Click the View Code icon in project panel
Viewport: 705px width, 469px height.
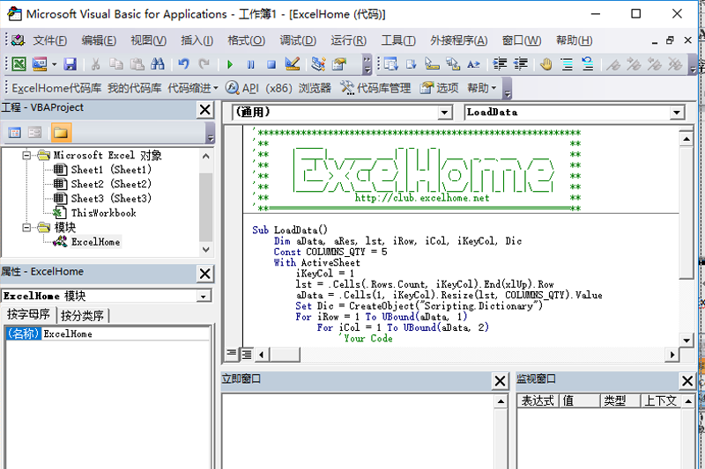pyautogui.click(x=14, y=132)
